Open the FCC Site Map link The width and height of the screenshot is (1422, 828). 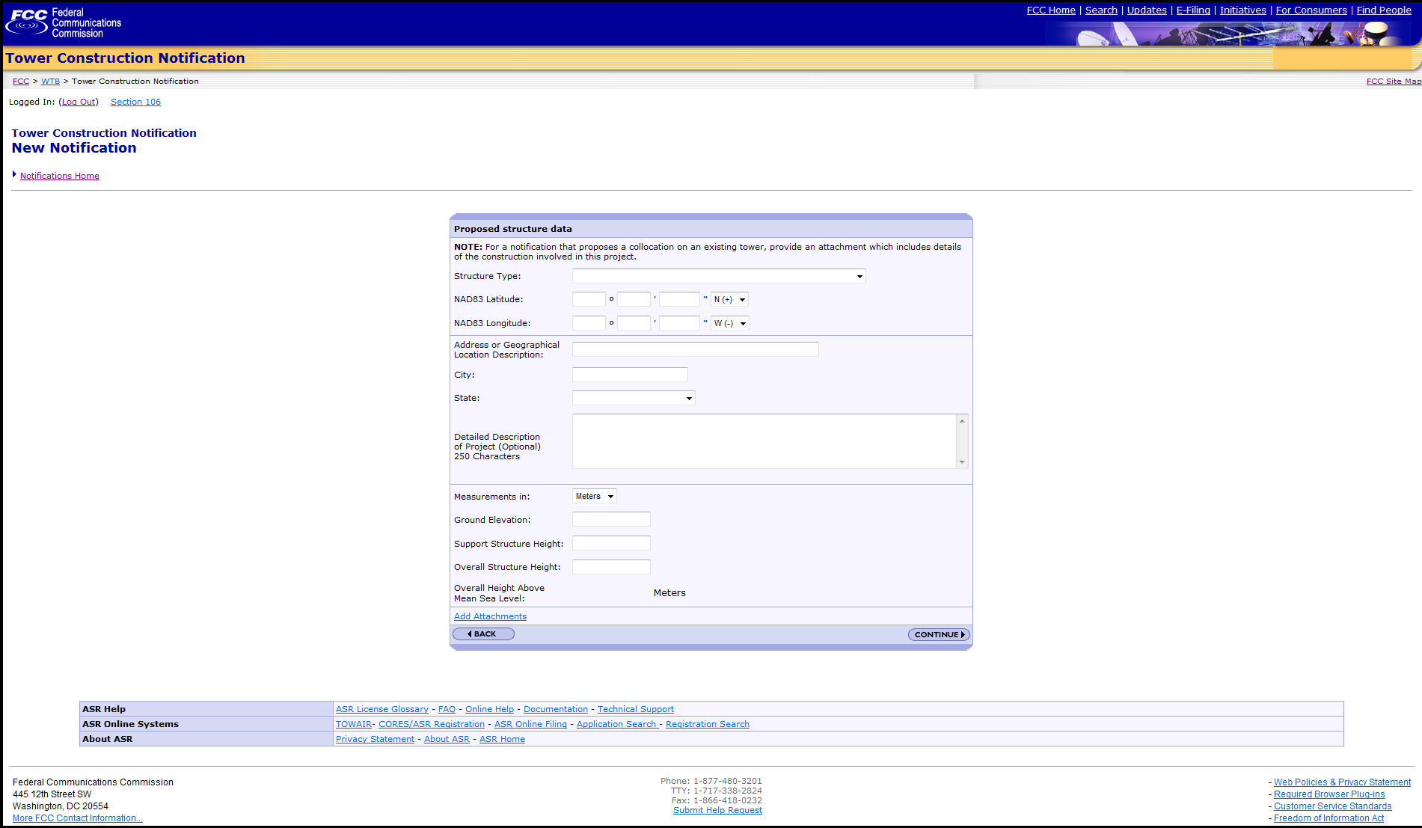(1394, 81)
